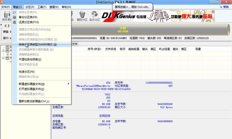Click the 64424509440 total bytes value
This screenshot has width=232, height=139.
[x=165, y=104]
